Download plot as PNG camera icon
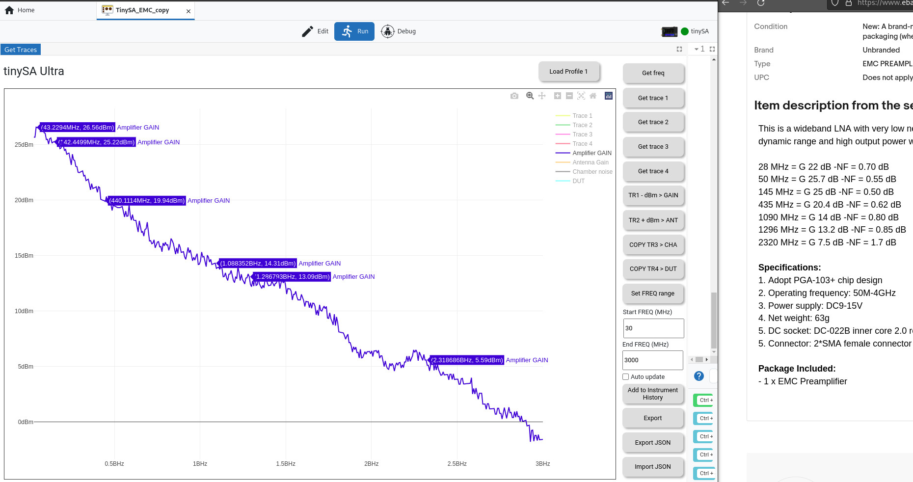Screen dimensions: 913x482 coord(514,96)
